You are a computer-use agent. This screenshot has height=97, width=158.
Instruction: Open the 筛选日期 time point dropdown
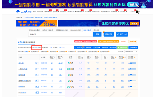point(131,52)
